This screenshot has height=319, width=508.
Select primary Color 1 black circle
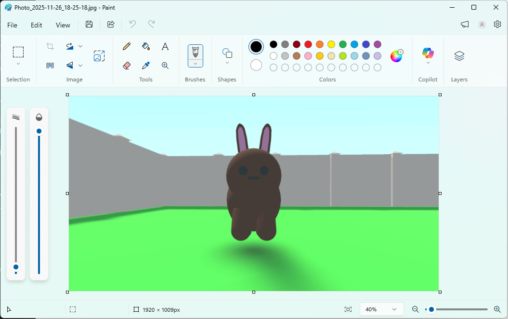point(256,47)
